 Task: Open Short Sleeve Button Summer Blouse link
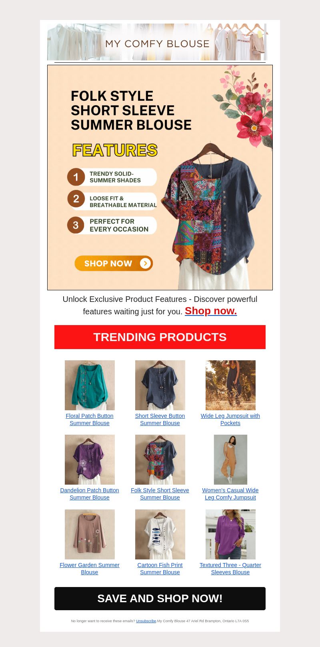[160, 419]
